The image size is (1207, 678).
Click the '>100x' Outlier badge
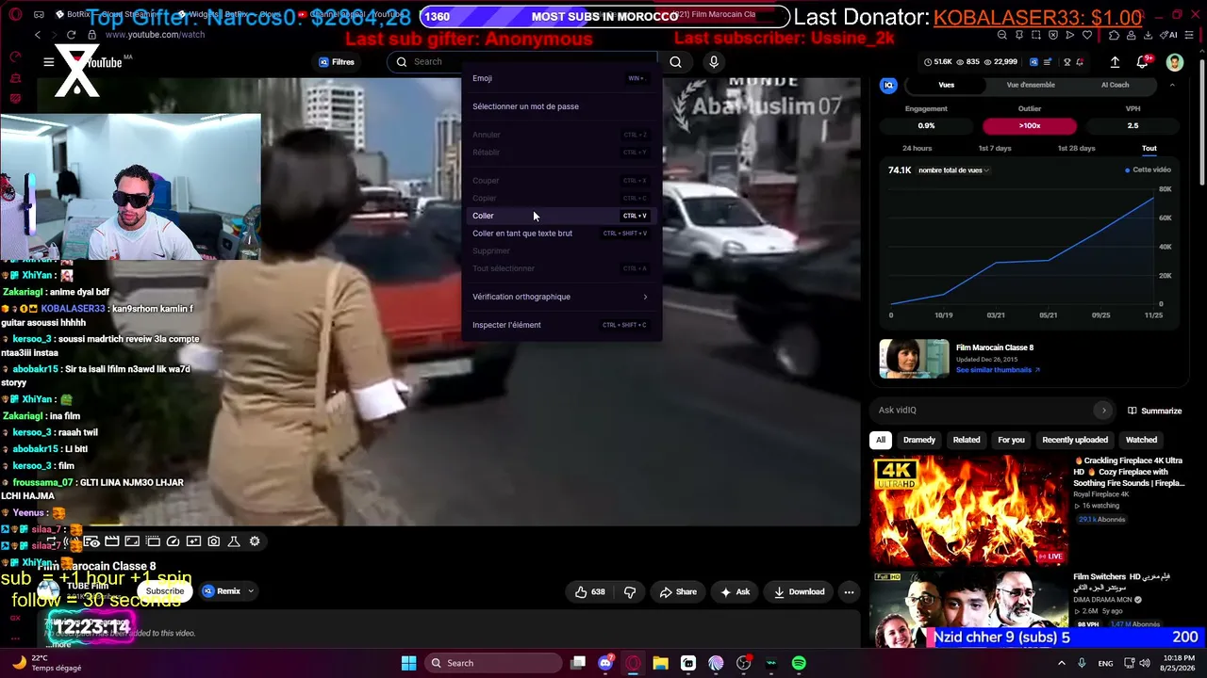(1029, 125)
